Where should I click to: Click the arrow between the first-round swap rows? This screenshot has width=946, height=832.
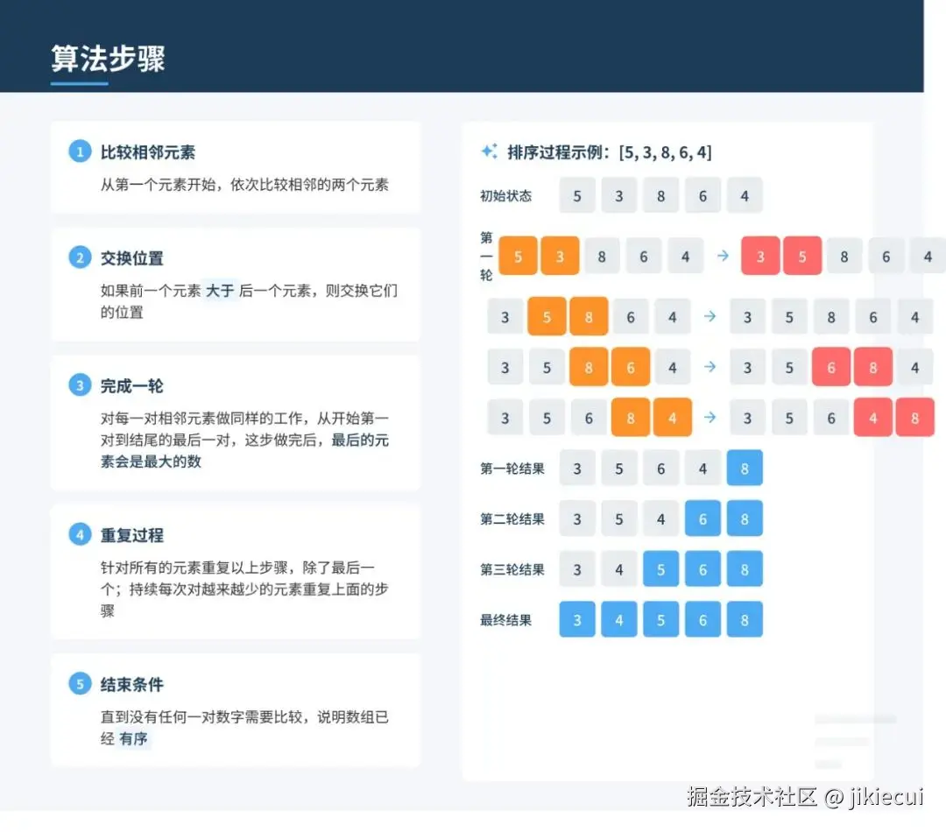(722, 256)
